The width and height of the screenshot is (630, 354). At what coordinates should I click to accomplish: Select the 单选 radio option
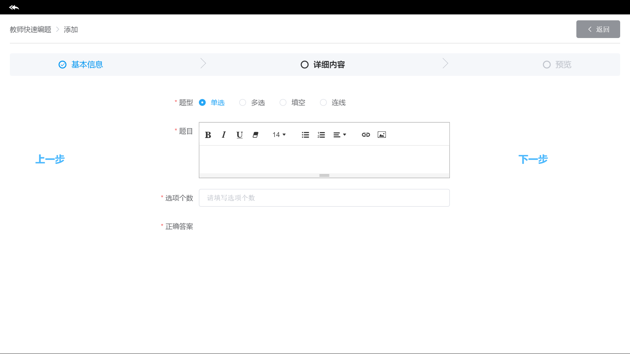pos(202,103)
